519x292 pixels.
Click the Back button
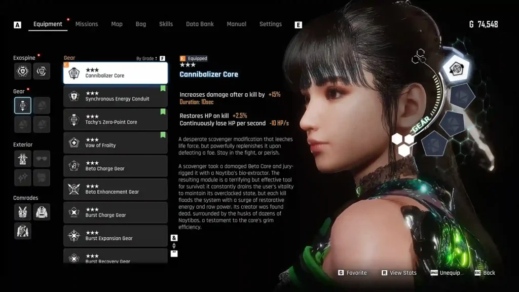(x=485, y=273)
